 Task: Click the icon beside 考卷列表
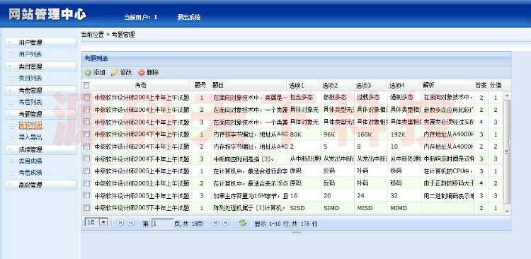click(12, 102)
